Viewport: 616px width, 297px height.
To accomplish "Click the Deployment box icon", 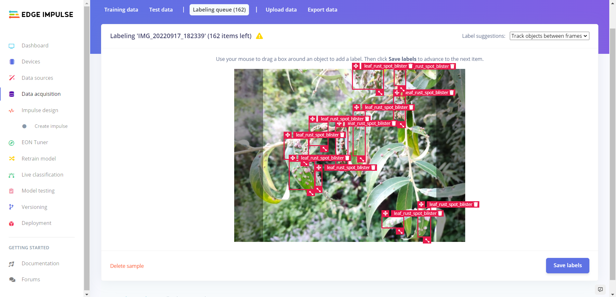I will [12, 224].
